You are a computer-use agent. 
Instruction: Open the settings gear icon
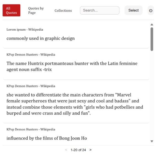151,10
